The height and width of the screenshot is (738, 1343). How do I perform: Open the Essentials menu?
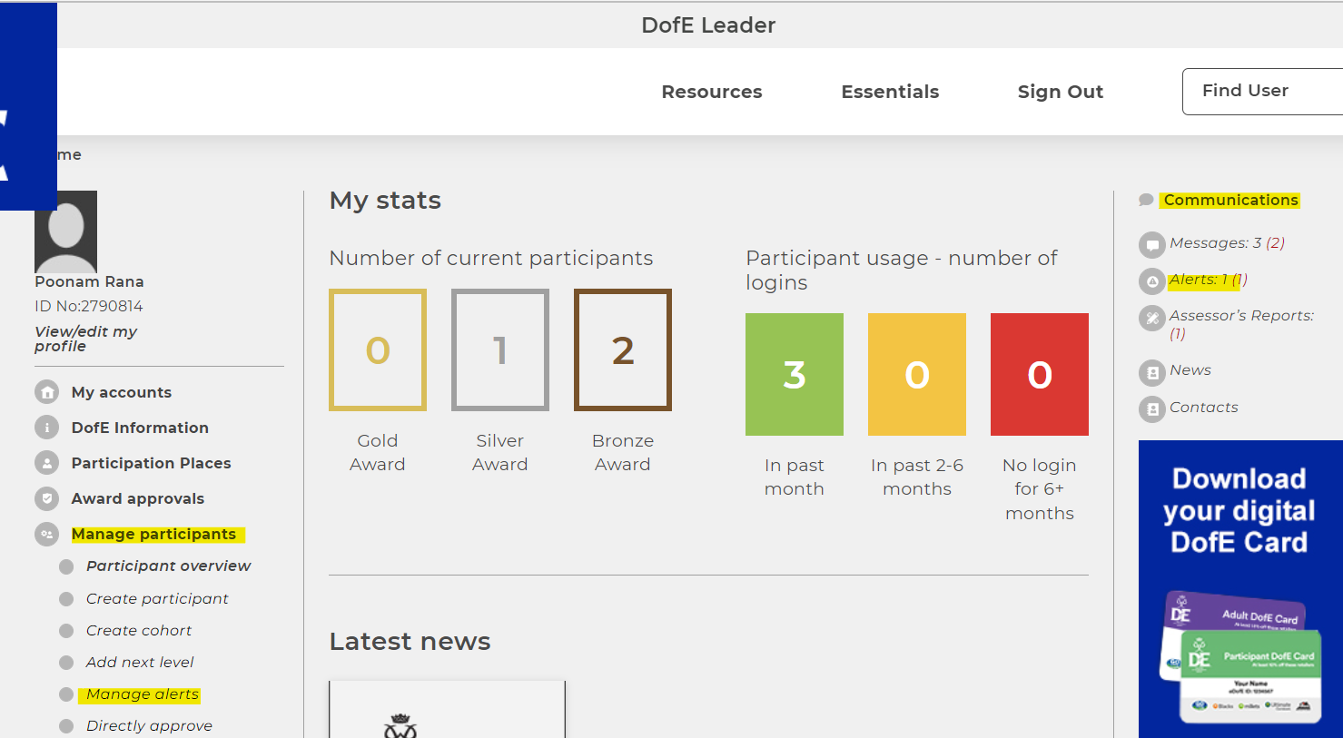click(x=890, y=92)
